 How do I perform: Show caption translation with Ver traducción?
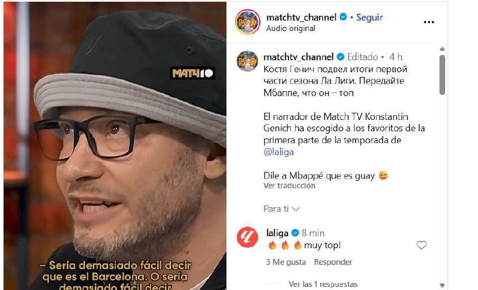(x=289, y=186)
